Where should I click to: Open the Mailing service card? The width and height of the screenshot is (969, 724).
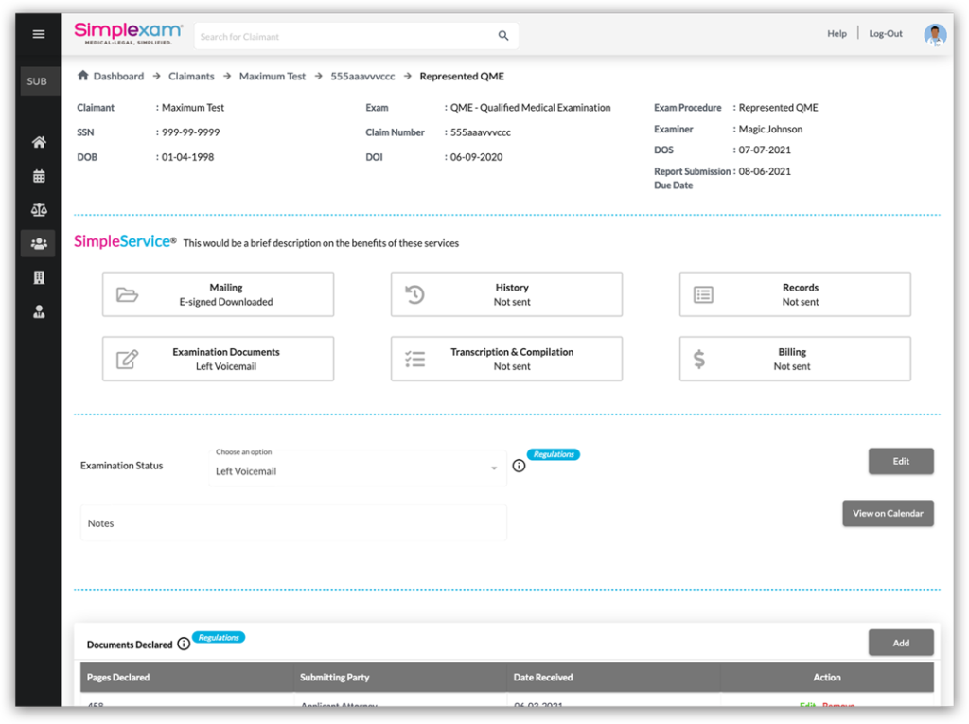click(x=218, y=294)
